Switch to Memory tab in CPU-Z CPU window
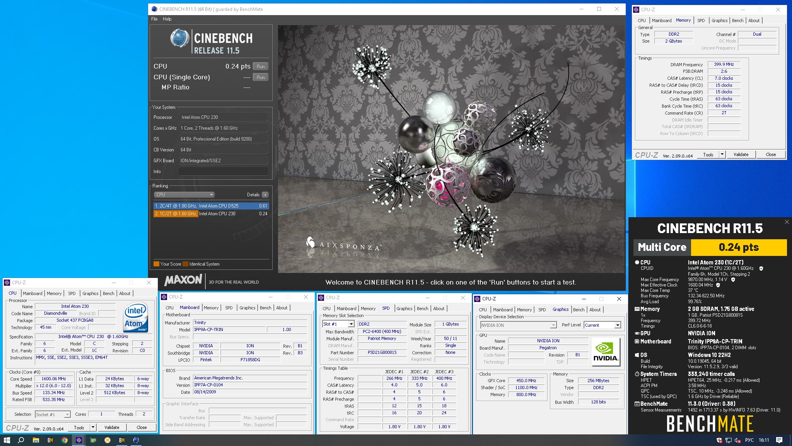 coord(54,293)
